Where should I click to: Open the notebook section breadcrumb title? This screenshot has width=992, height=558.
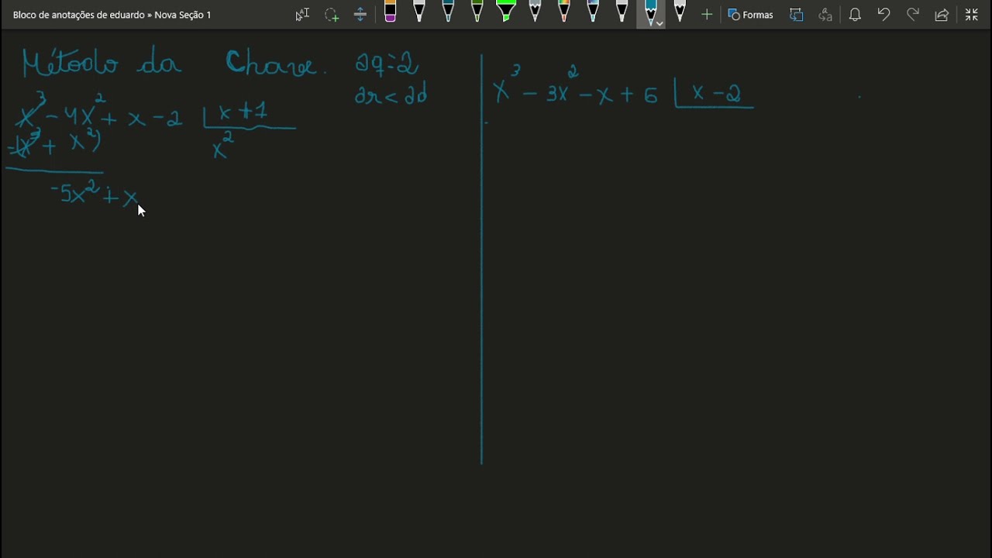[x=112, y=15]
